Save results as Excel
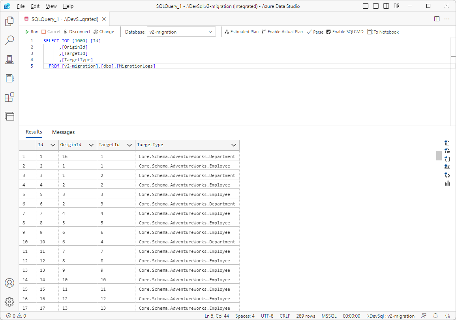The width and height of the screenshot is (456, 320). coord(447,151)
